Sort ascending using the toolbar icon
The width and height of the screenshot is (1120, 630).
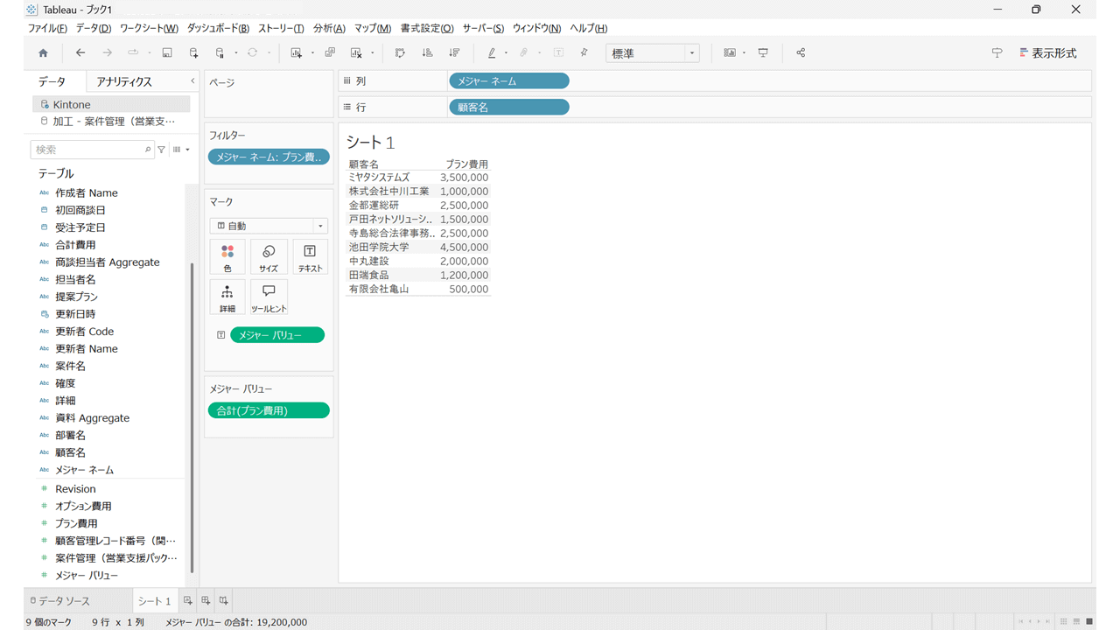click(427, 53)
